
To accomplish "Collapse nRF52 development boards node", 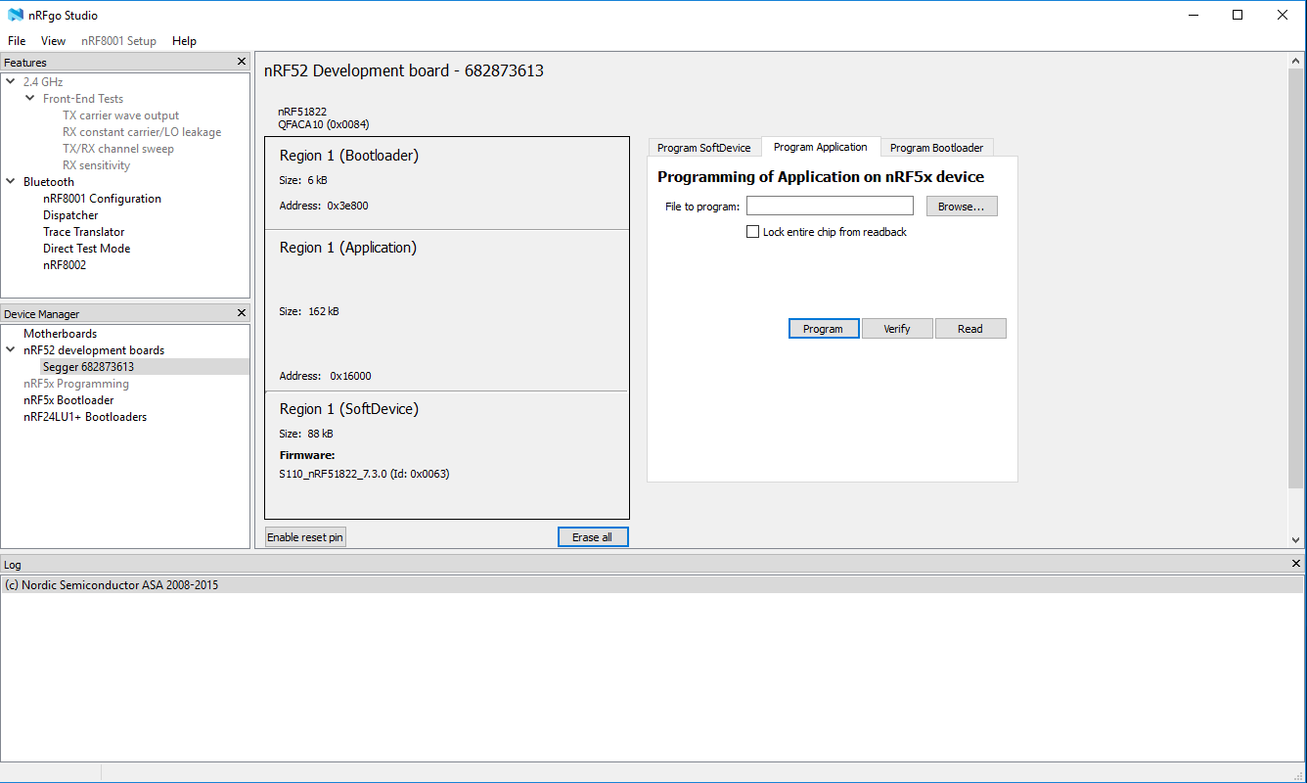I will [x=11, y=350].
